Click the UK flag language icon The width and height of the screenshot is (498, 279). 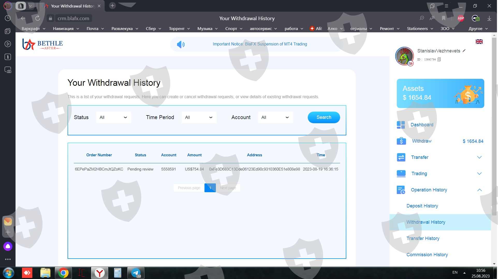(x=479, y=42)
